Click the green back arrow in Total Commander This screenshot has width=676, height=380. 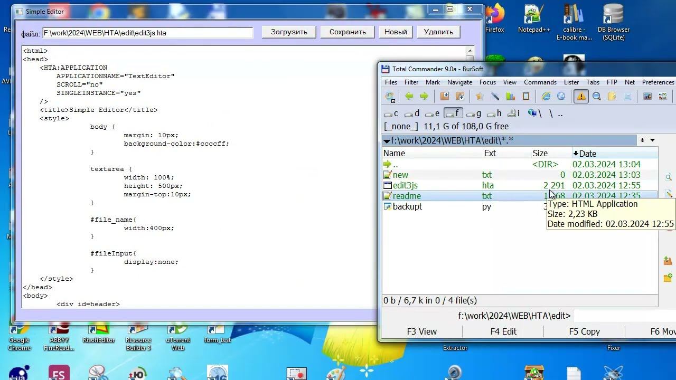(x=409, y=96)
